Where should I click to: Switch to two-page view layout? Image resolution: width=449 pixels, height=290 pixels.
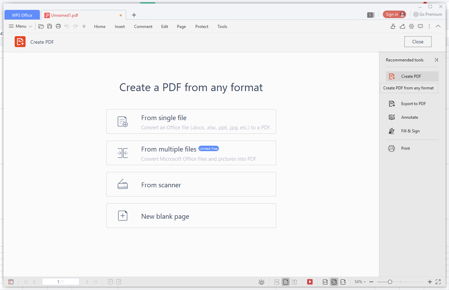(x=295, y=282)
